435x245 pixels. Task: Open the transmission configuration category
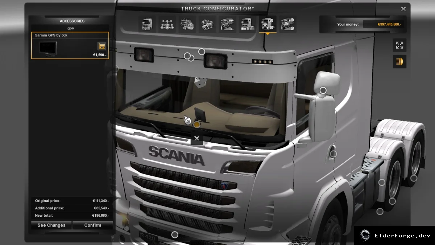click(x=207, y=25)
